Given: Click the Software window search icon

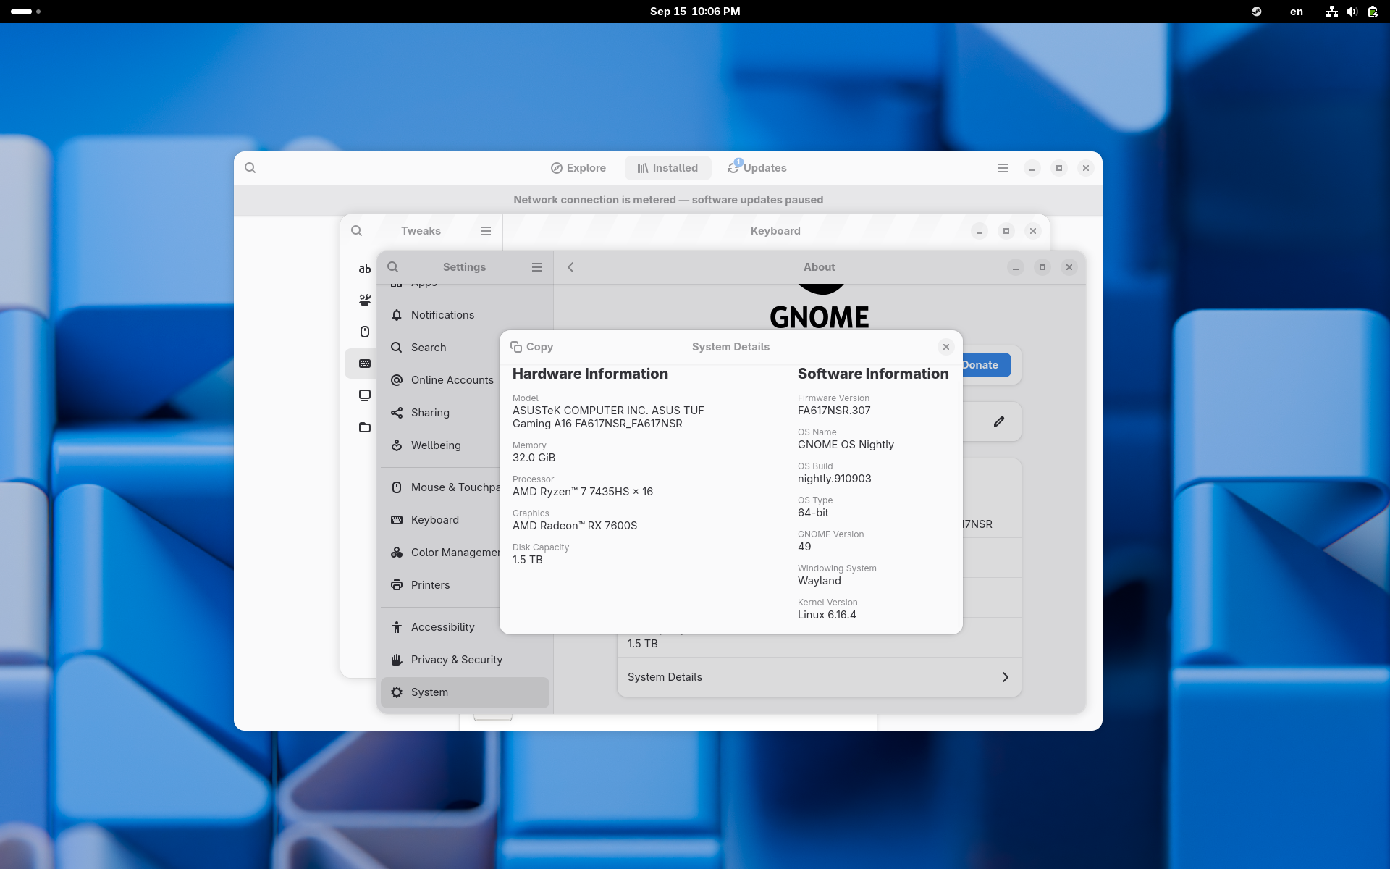Looking at the screenshot, I should point(250,168).
